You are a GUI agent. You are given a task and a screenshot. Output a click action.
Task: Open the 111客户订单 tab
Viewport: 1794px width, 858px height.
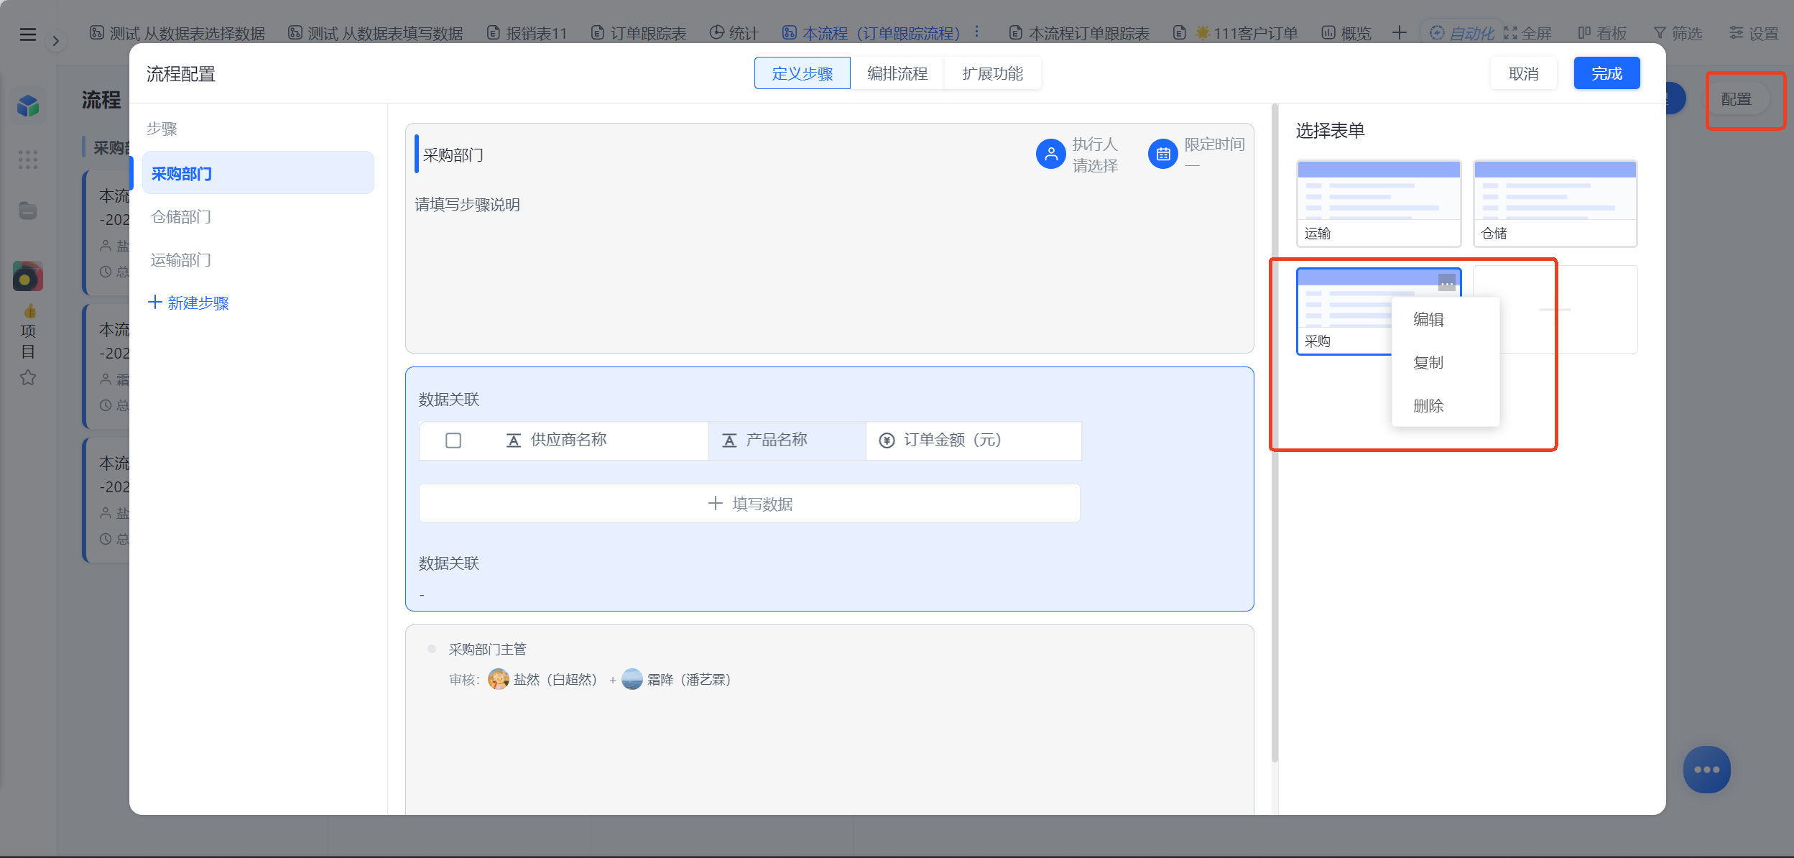(x=1235, y=33)
